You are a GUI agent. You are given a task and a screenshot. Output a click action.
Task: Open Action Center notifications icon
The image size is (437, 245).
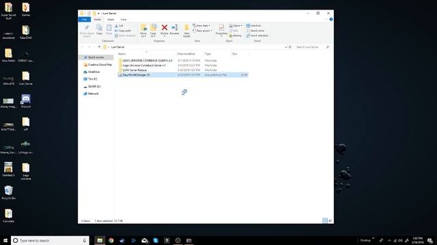(x=430, y=240)
